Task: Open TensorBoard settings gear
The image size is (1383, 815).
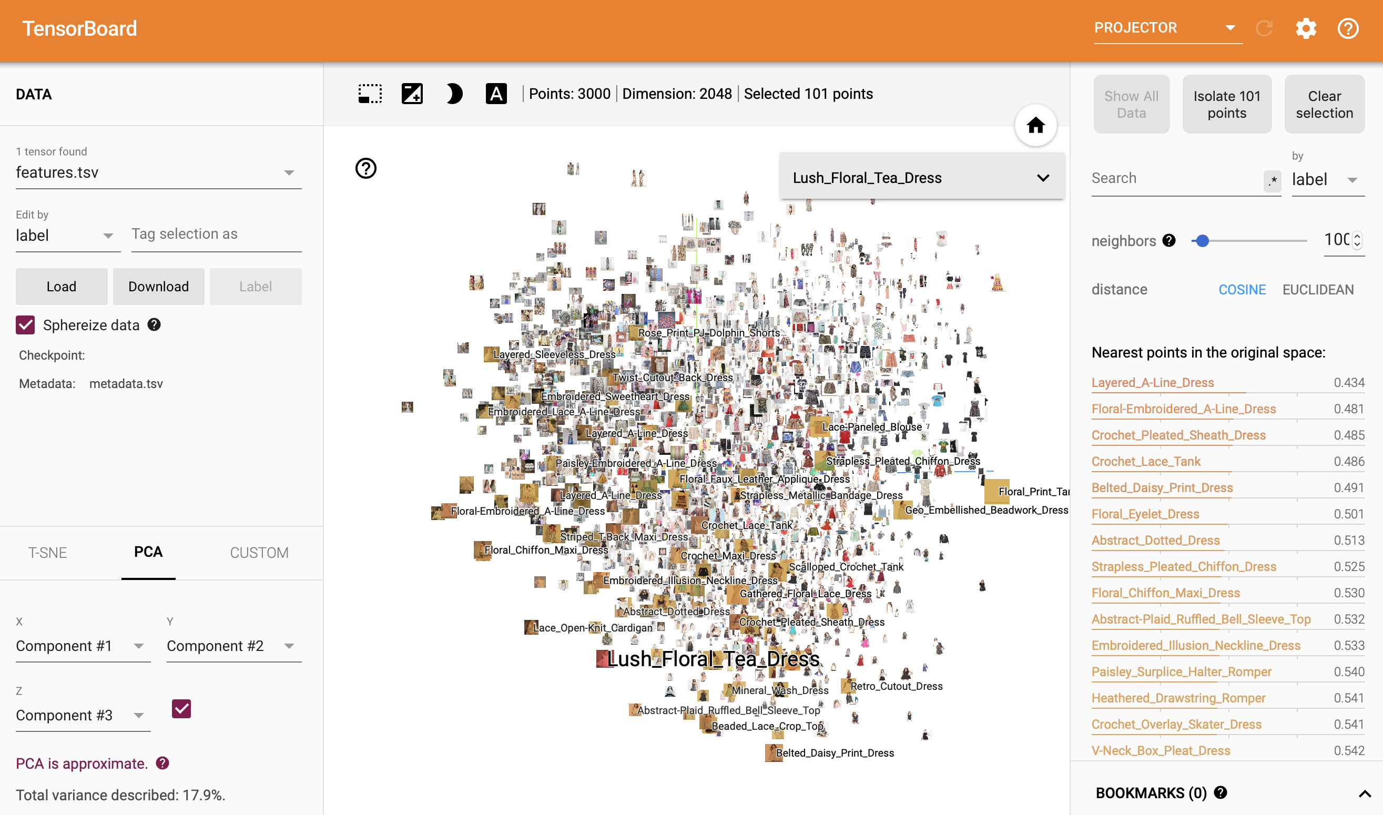Action: (x=1306, y=28)
